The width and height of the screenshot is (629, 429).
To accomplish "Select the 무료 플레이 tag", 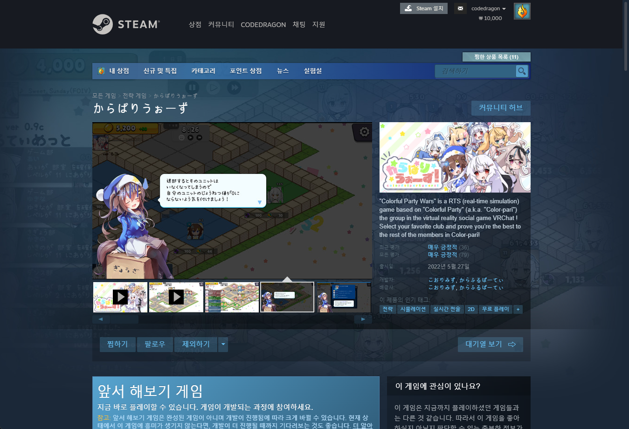I will [496, 309].
